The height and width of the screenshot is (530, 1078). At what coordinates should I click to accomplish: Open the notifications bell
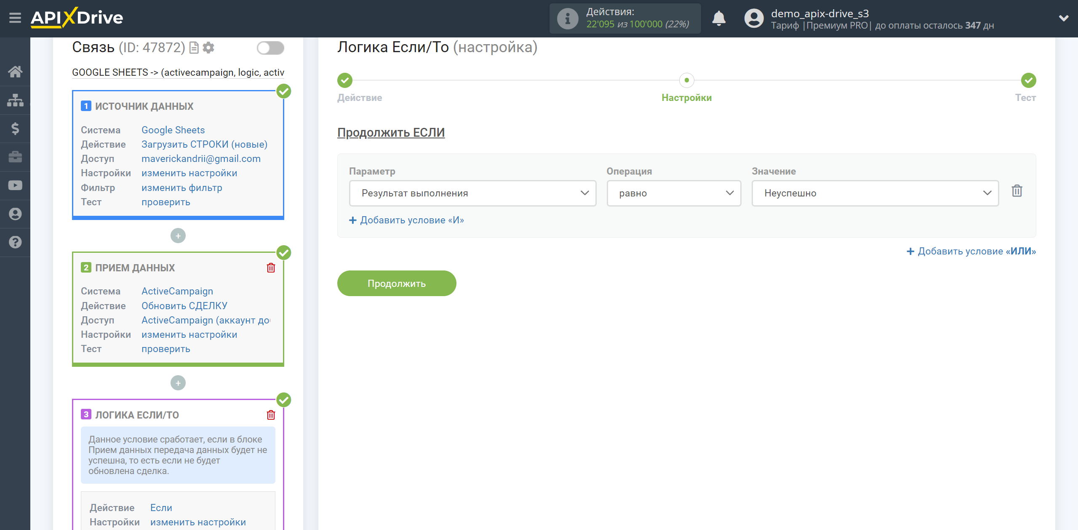click(719, 19)
